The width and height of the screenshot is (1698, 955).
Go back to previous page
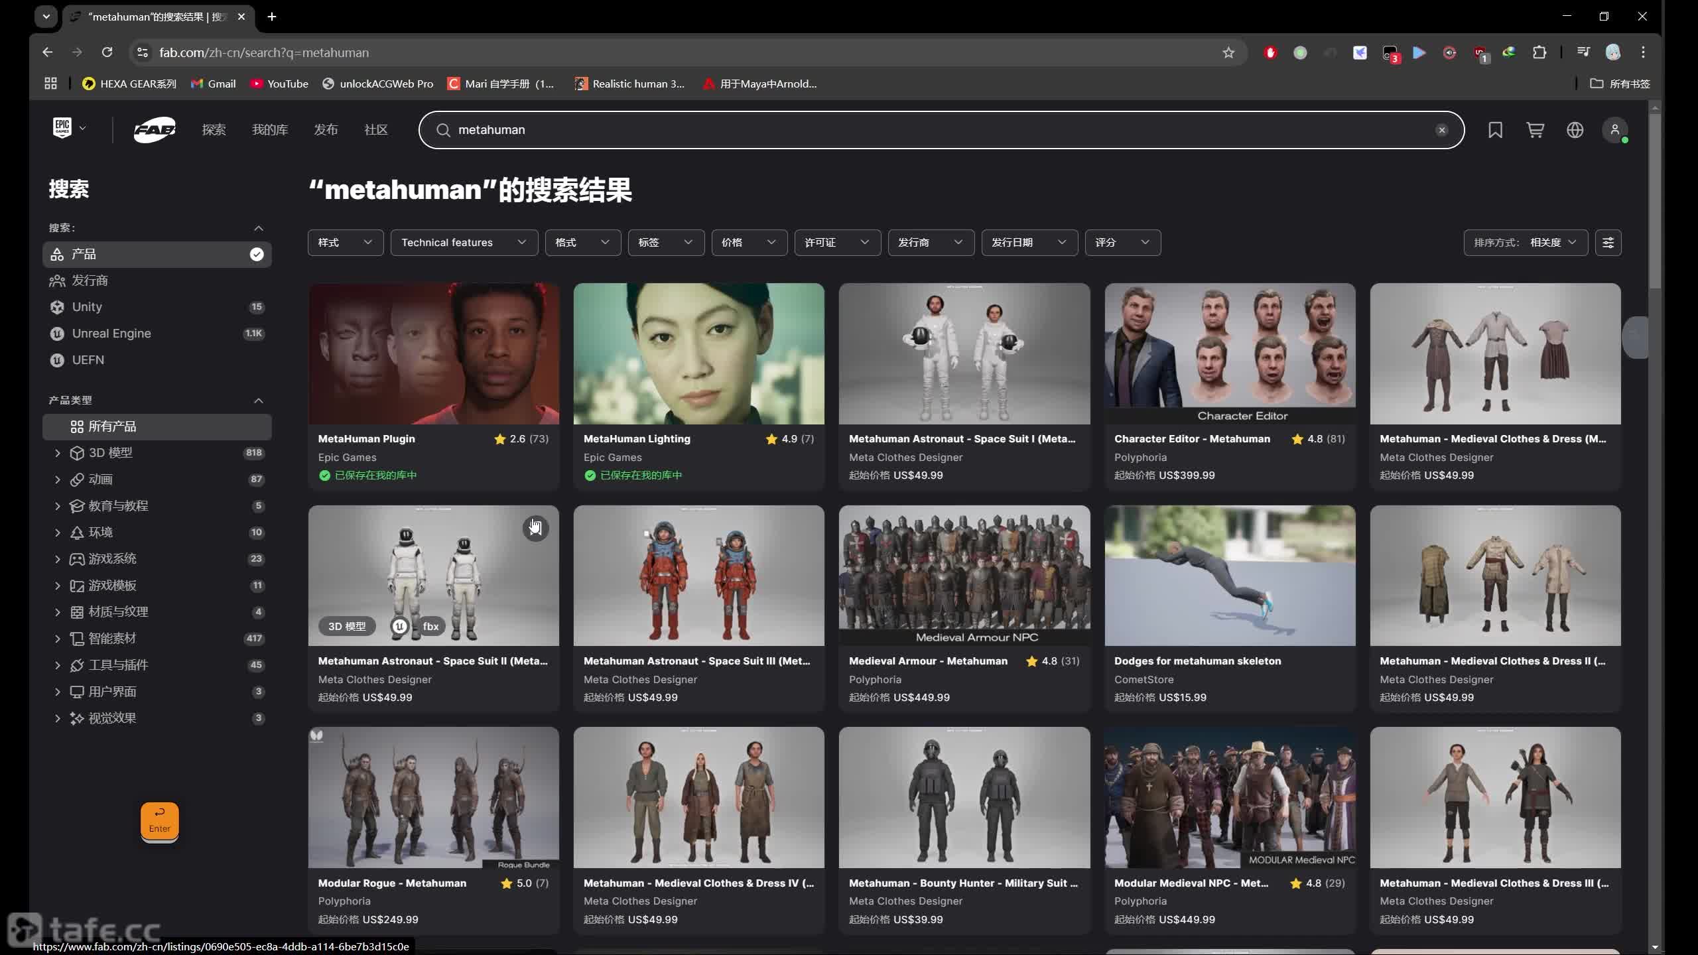(x=47, y=52)
